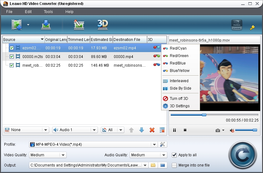Choose Turn off 3D option
Viewport: 263px width, 173px height.
(x=180, y=99)
